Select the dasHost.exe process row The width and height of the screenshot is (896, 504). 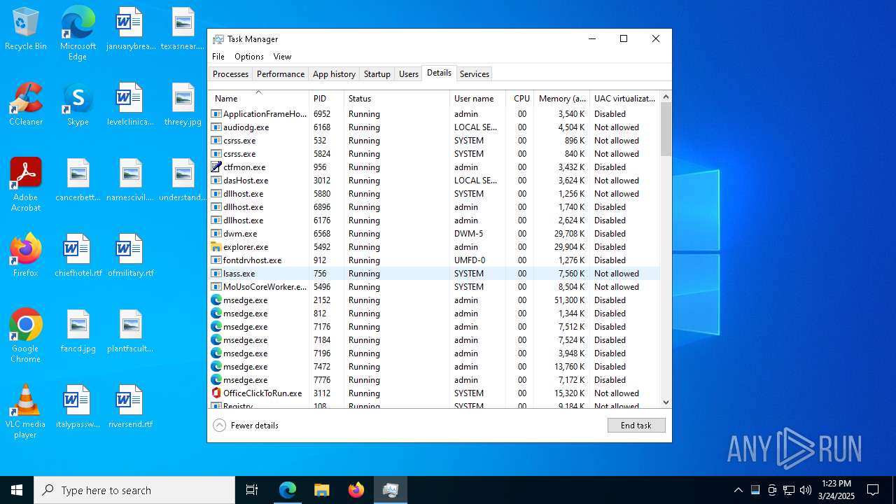pos(434,181)
